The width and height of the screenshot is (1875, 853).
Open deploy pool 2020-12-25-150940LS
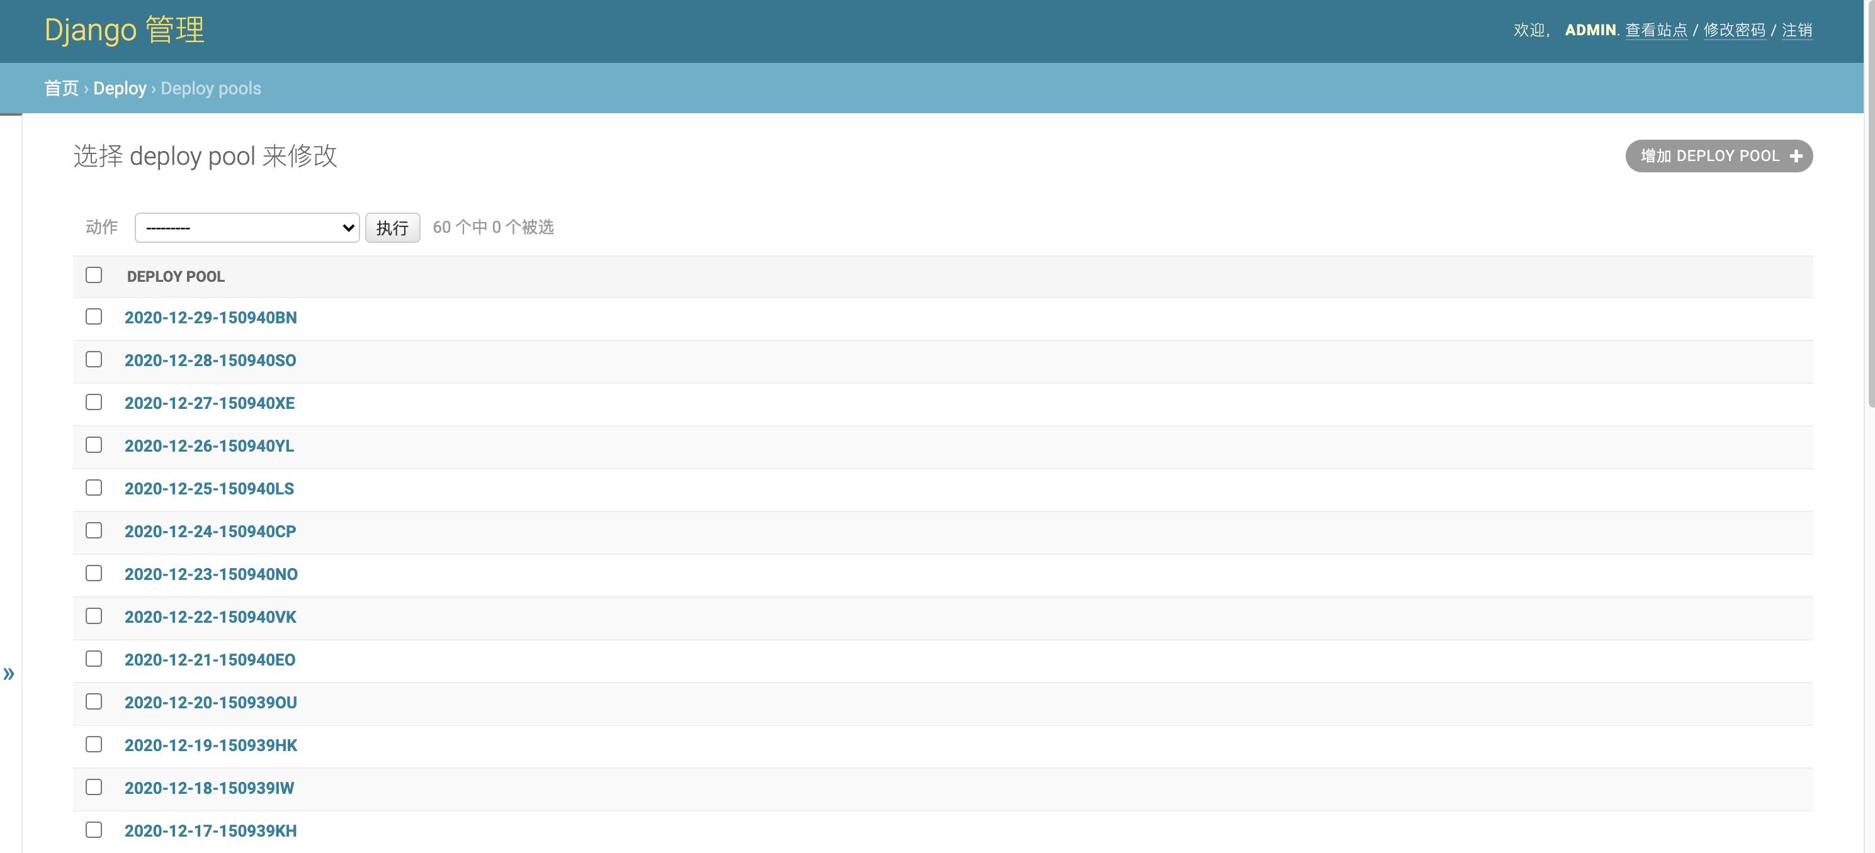pos(209,489)
